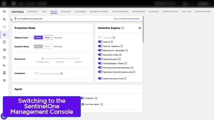The image size is (214, 120).
Task: Open the diamond arrows icon in sidebar
Action: (x=4, y=50)
